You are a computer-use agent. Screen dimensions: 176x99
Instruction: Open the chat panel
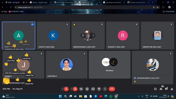(x=166, y=89)
